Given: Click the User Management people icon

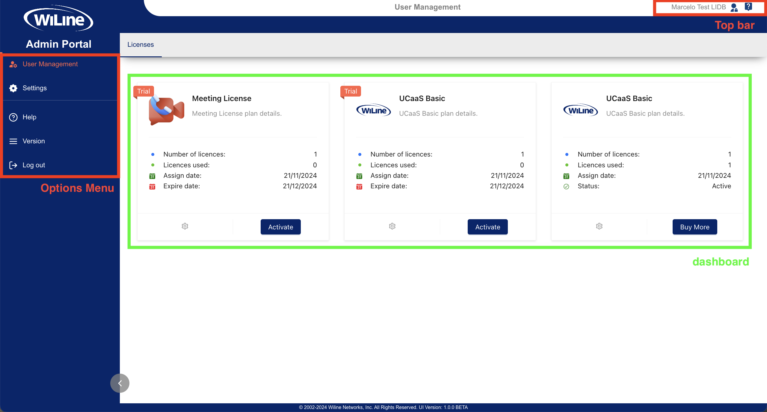Looking at the screenshot, I should pos(13,64).
